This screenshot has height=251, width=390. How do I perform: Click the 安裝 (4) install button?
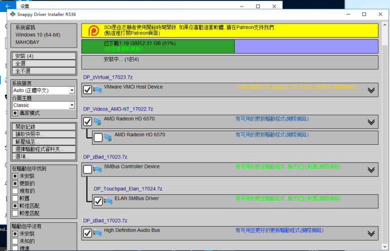tap(44, 56)
